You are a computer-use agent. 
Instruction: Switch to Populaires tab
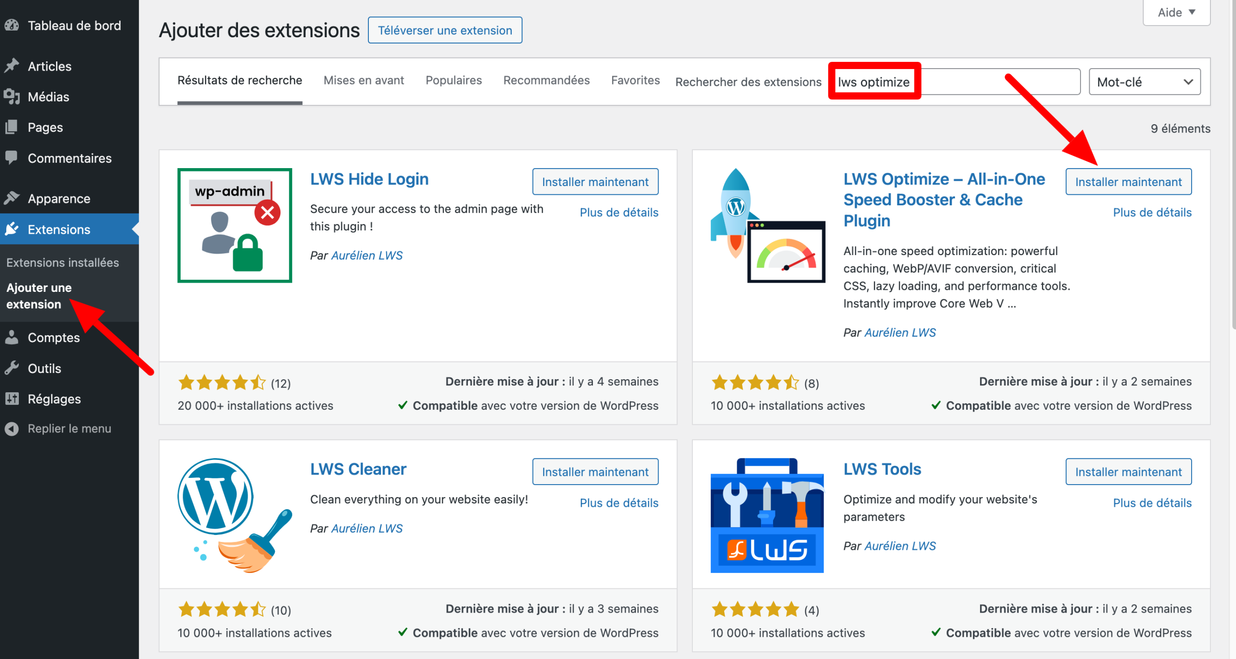[x=453, y=81]
